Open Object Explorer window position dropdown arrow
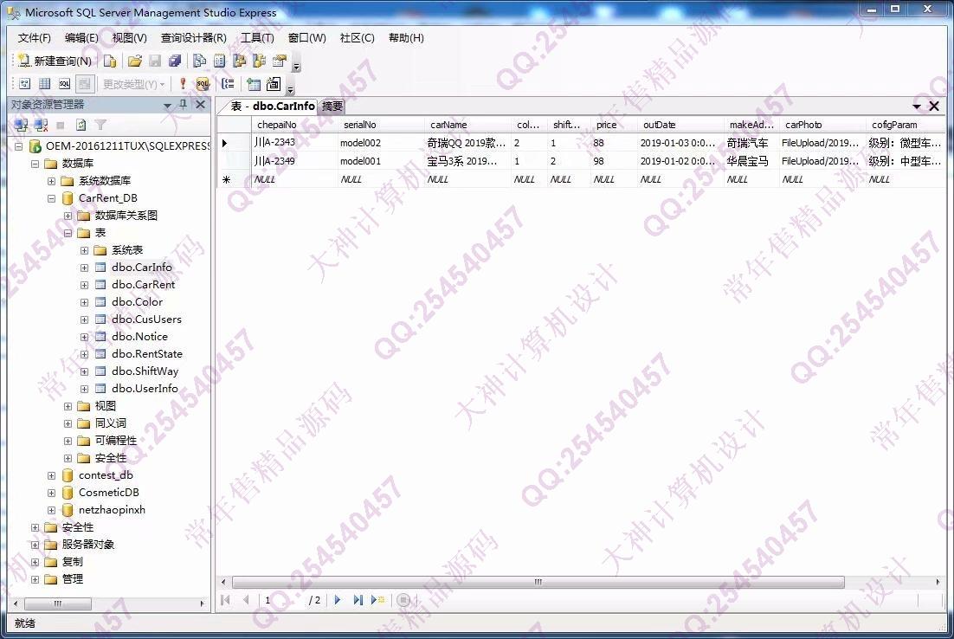954x639 pixels. [167, 106]
